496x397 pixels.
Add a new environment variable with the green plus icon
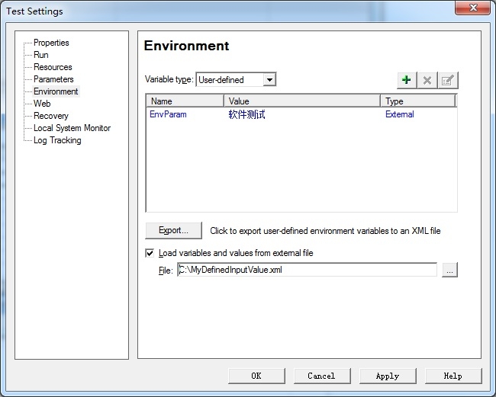click(x=407, y=80)
